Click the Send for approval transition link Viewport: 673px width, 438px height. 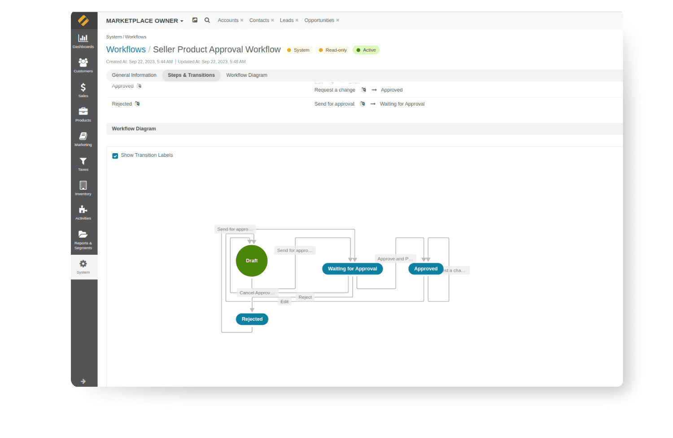pyautogui.click(x=334, y=104)
